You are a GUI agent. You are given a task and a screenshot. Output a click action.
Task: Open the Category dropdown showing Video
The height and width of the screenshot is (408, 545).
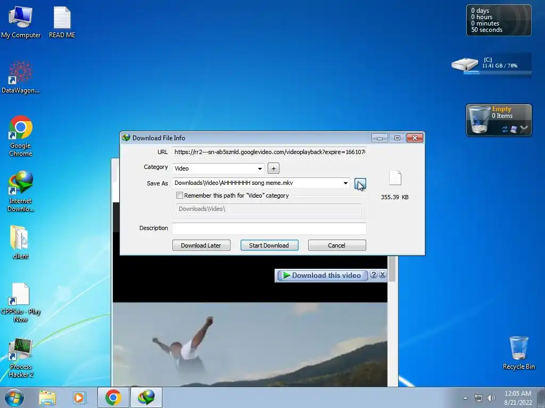tap(218, 168)
